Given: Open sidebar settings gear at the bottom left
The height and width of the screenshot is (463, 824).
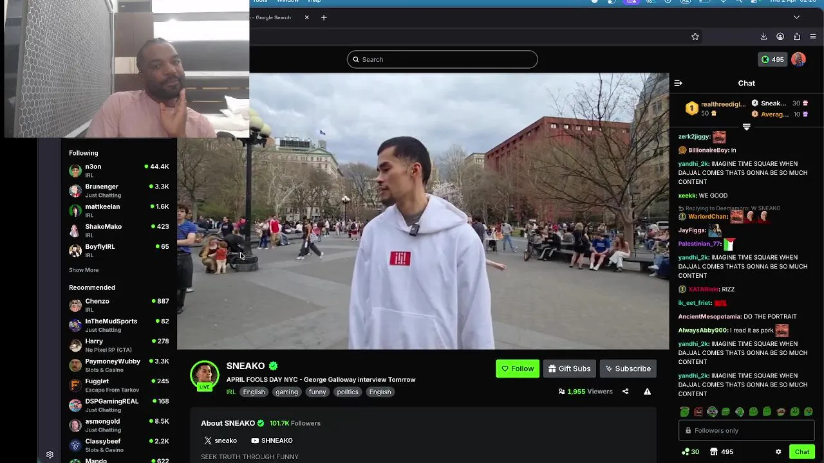Looking at the screenshot, I should point(50,455).
